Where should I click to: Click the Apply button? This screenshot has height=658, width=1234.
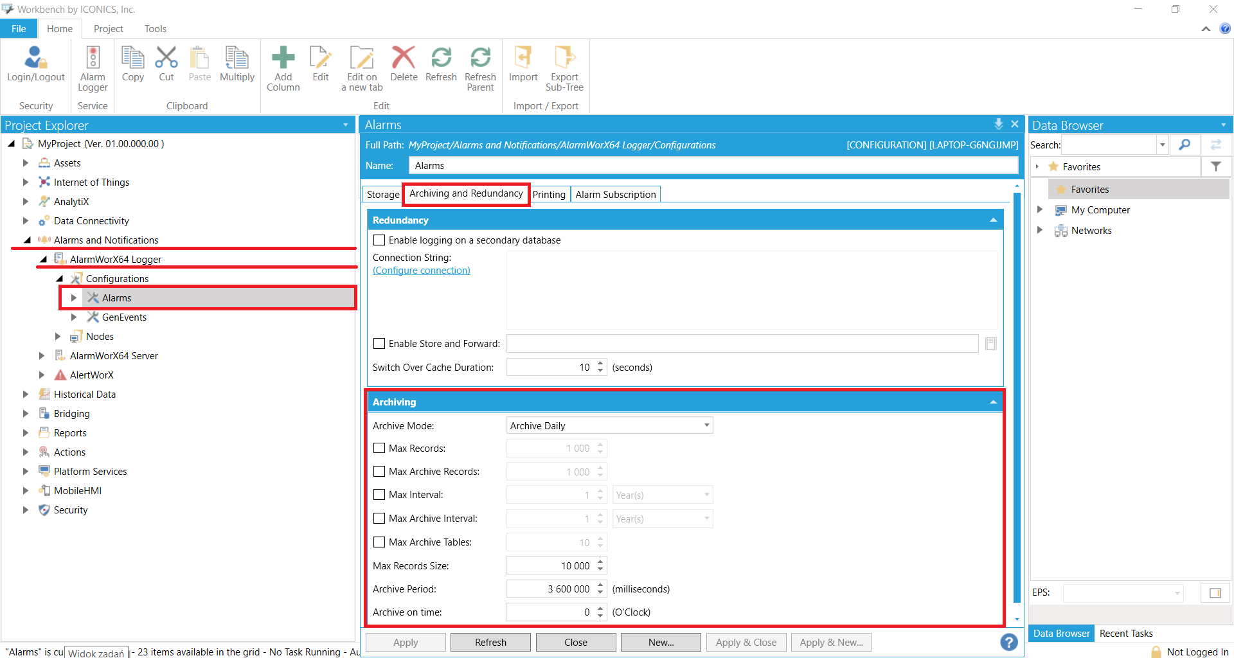tap(406, 643)
